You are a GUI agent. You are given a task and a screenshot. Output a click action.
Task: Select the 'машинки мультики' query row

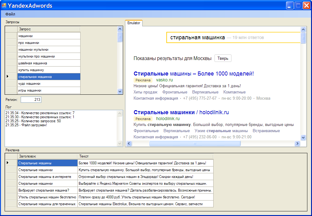(49, 50)
